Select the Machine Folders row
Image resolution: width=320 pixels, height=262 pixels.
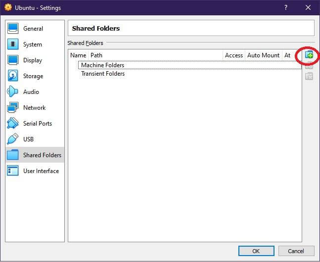click(x=190, y=65)
